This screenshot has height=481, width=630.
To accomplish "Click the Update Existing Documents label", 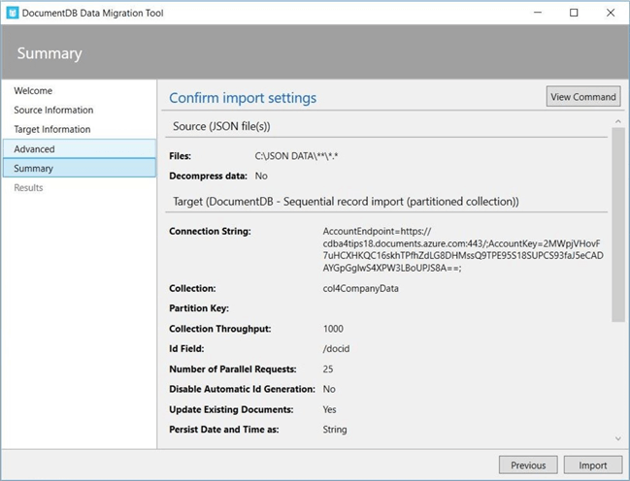I will [x=231, y=409].
